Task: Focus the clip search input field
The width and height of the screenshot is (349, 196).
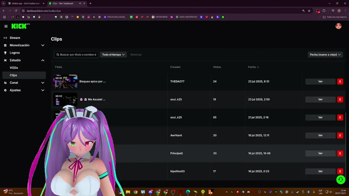Action: click(76, 55)
